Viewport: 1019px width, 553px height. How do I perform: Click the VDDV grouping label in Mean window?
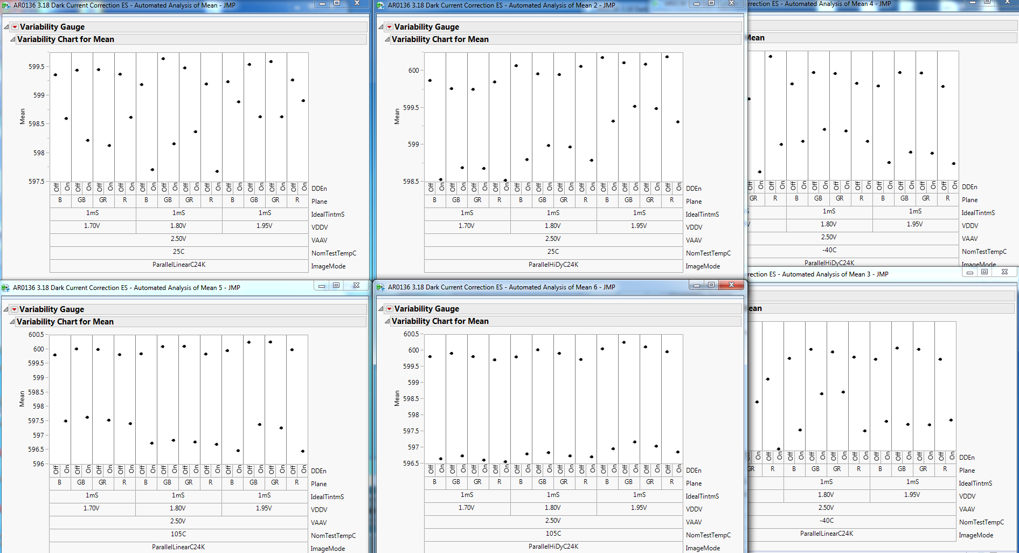[x=319, y=227]
